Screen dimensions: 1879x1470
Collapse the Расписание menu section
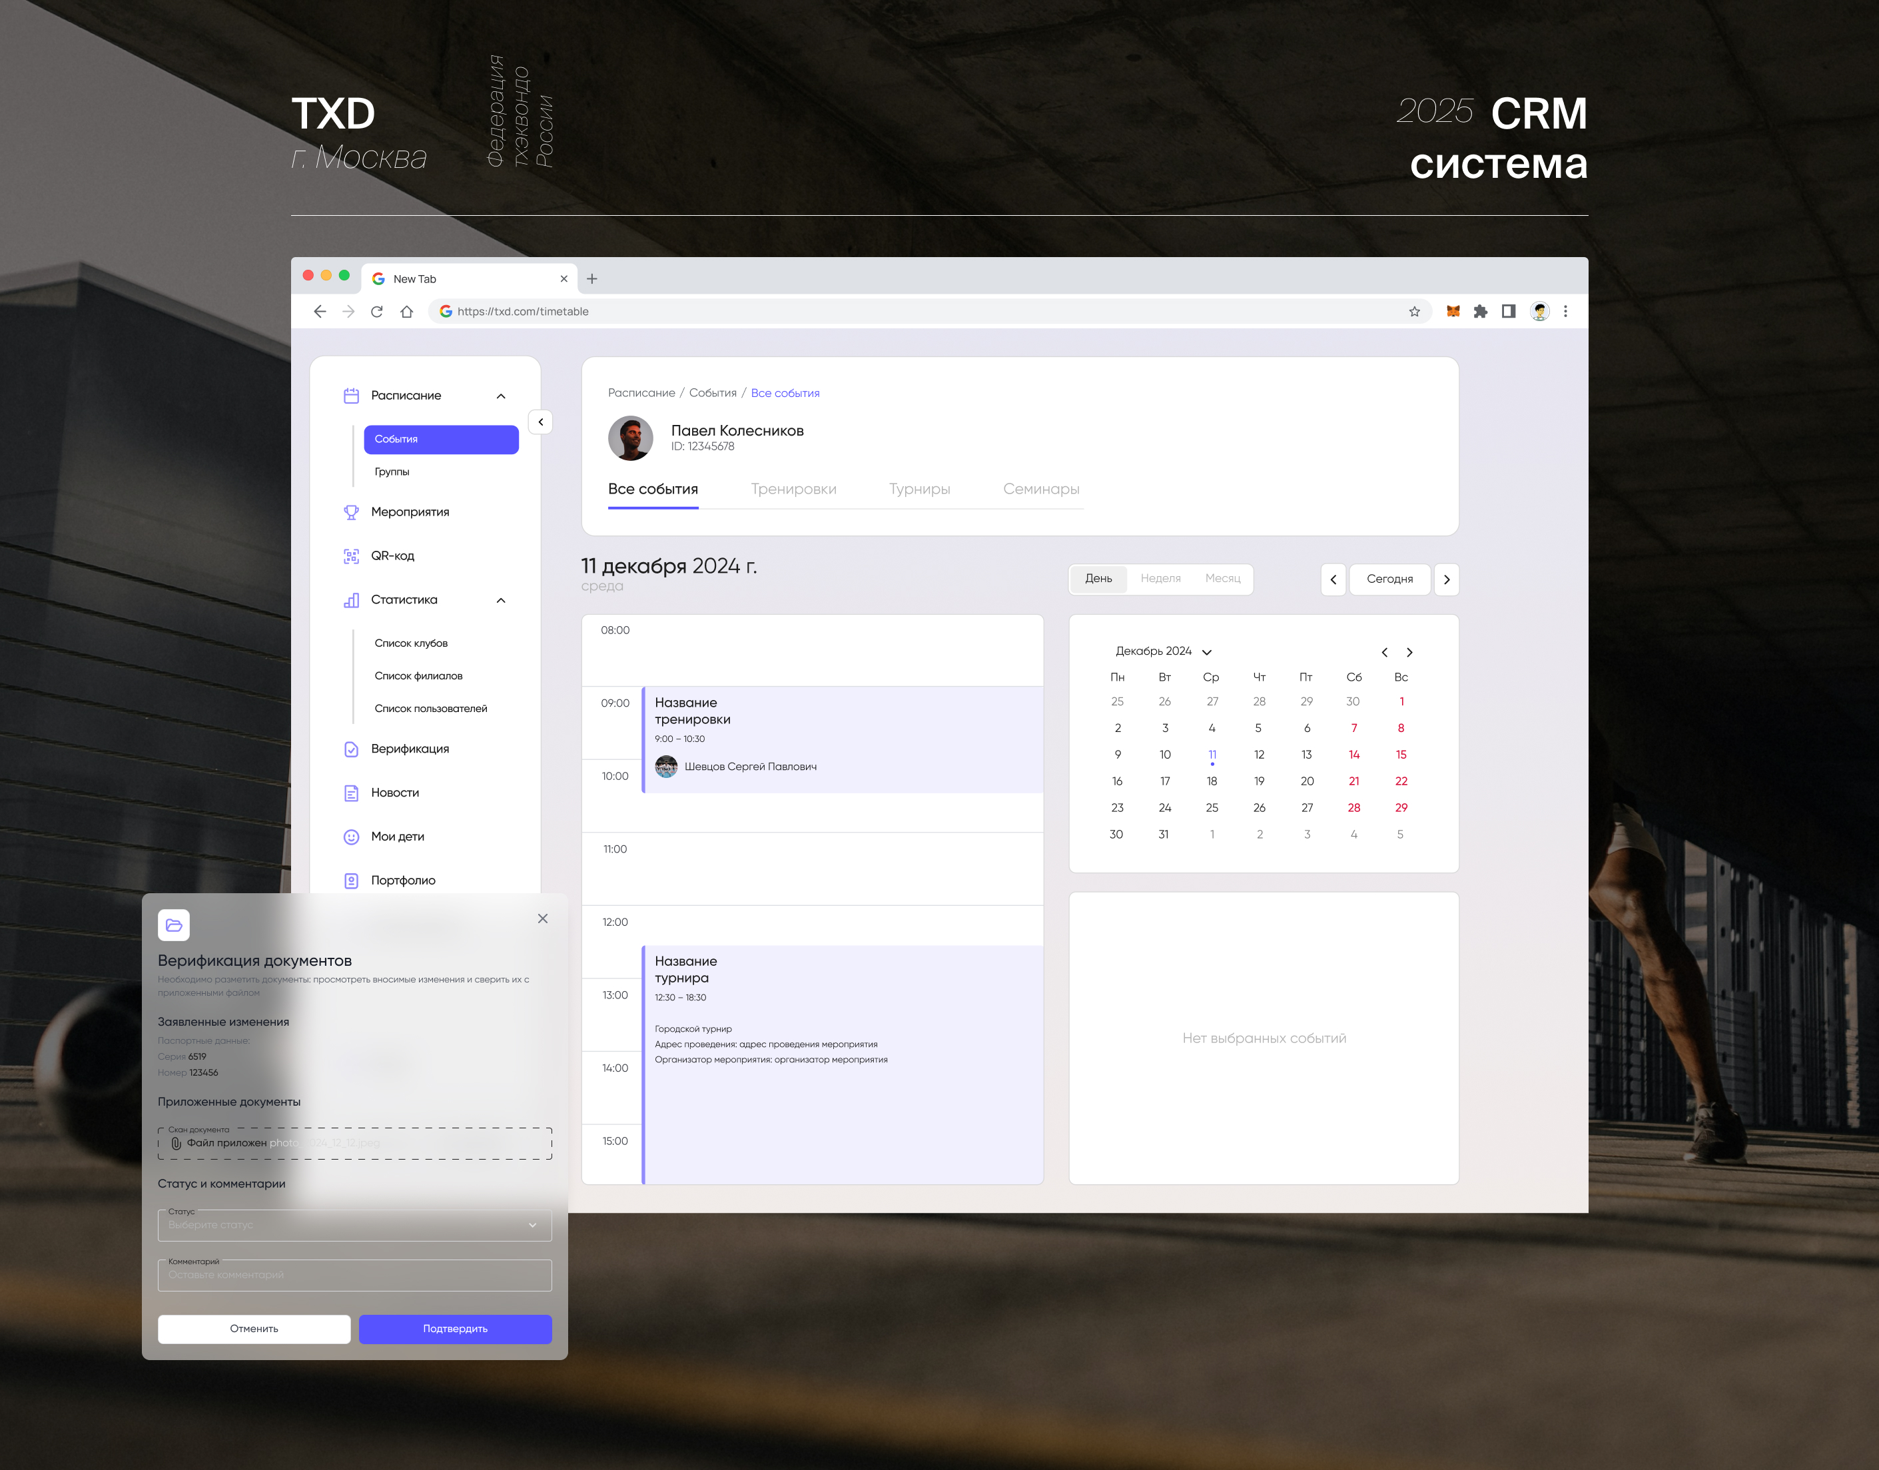click(x=501, y=396)
